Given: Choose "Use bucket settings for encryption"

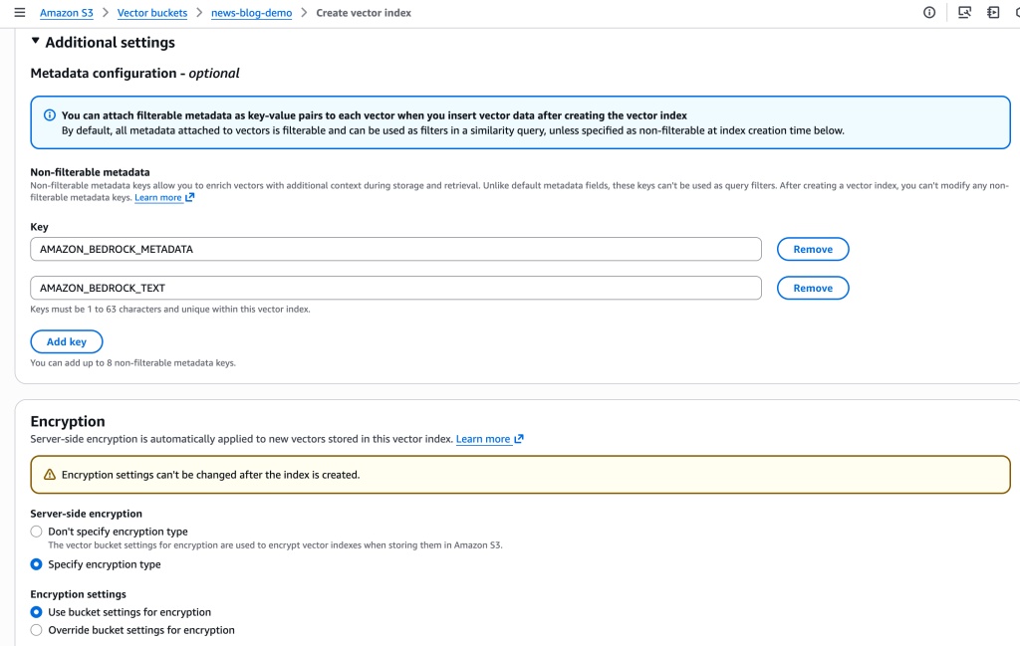Looking at the screenshot, I should point(37,612).
